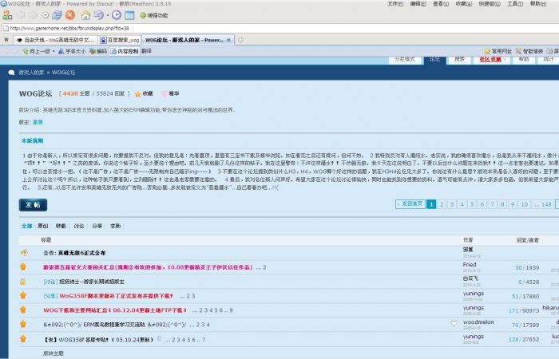Click the favorites star beside tabs
559x359 pixels.
pos(6,40)
